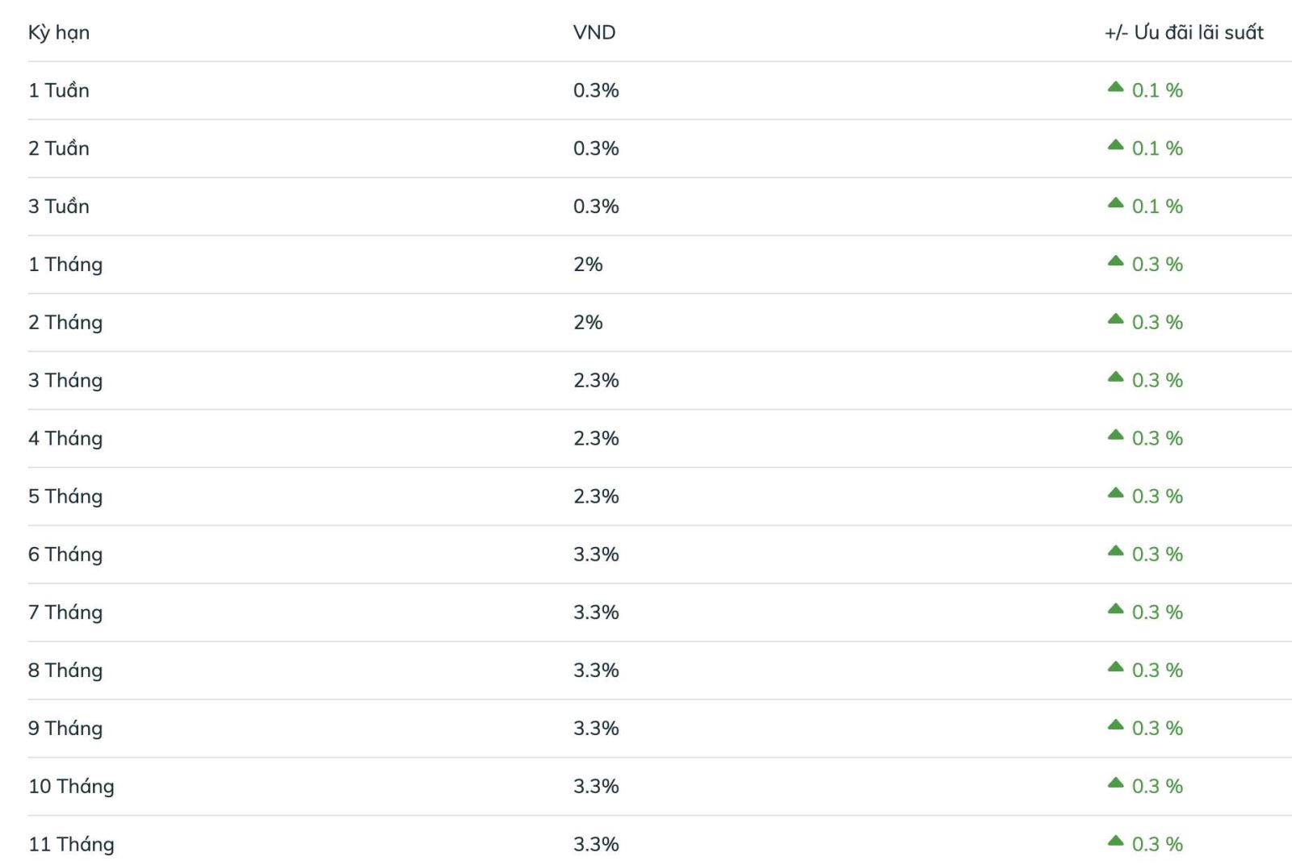Click the 2% rate for 1 Tháng

(x=588, y=265)
